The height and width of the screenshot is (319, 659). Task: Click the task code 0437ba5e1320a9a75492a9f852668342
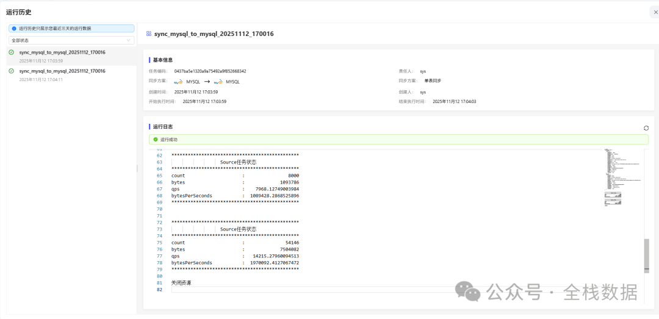pyautogui.click(x=210, y=71)
